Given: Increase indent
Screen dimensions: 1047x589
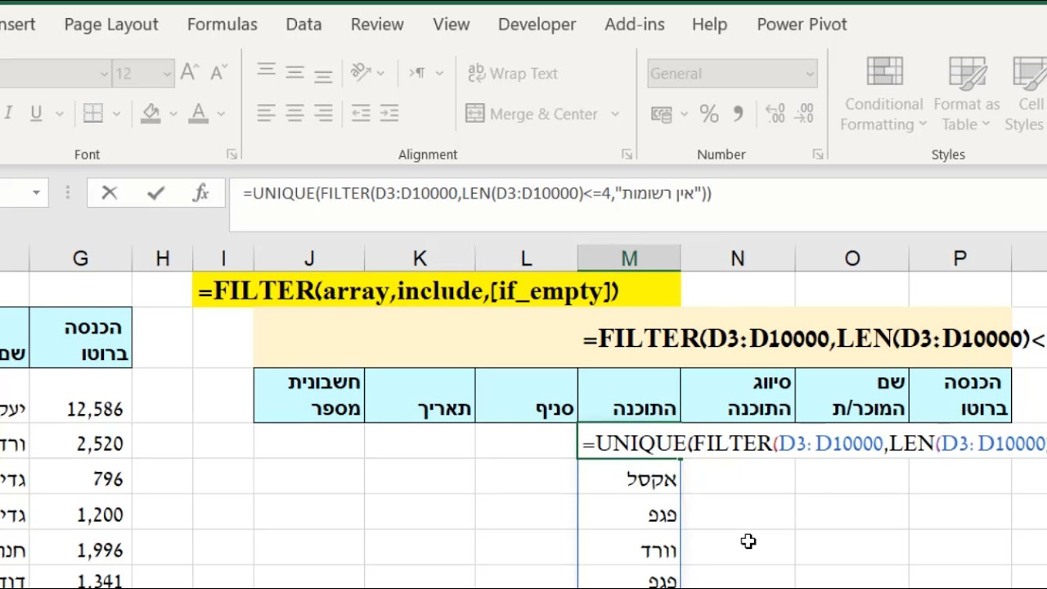Looking at the screenshot, I should [x=389, y=114].
